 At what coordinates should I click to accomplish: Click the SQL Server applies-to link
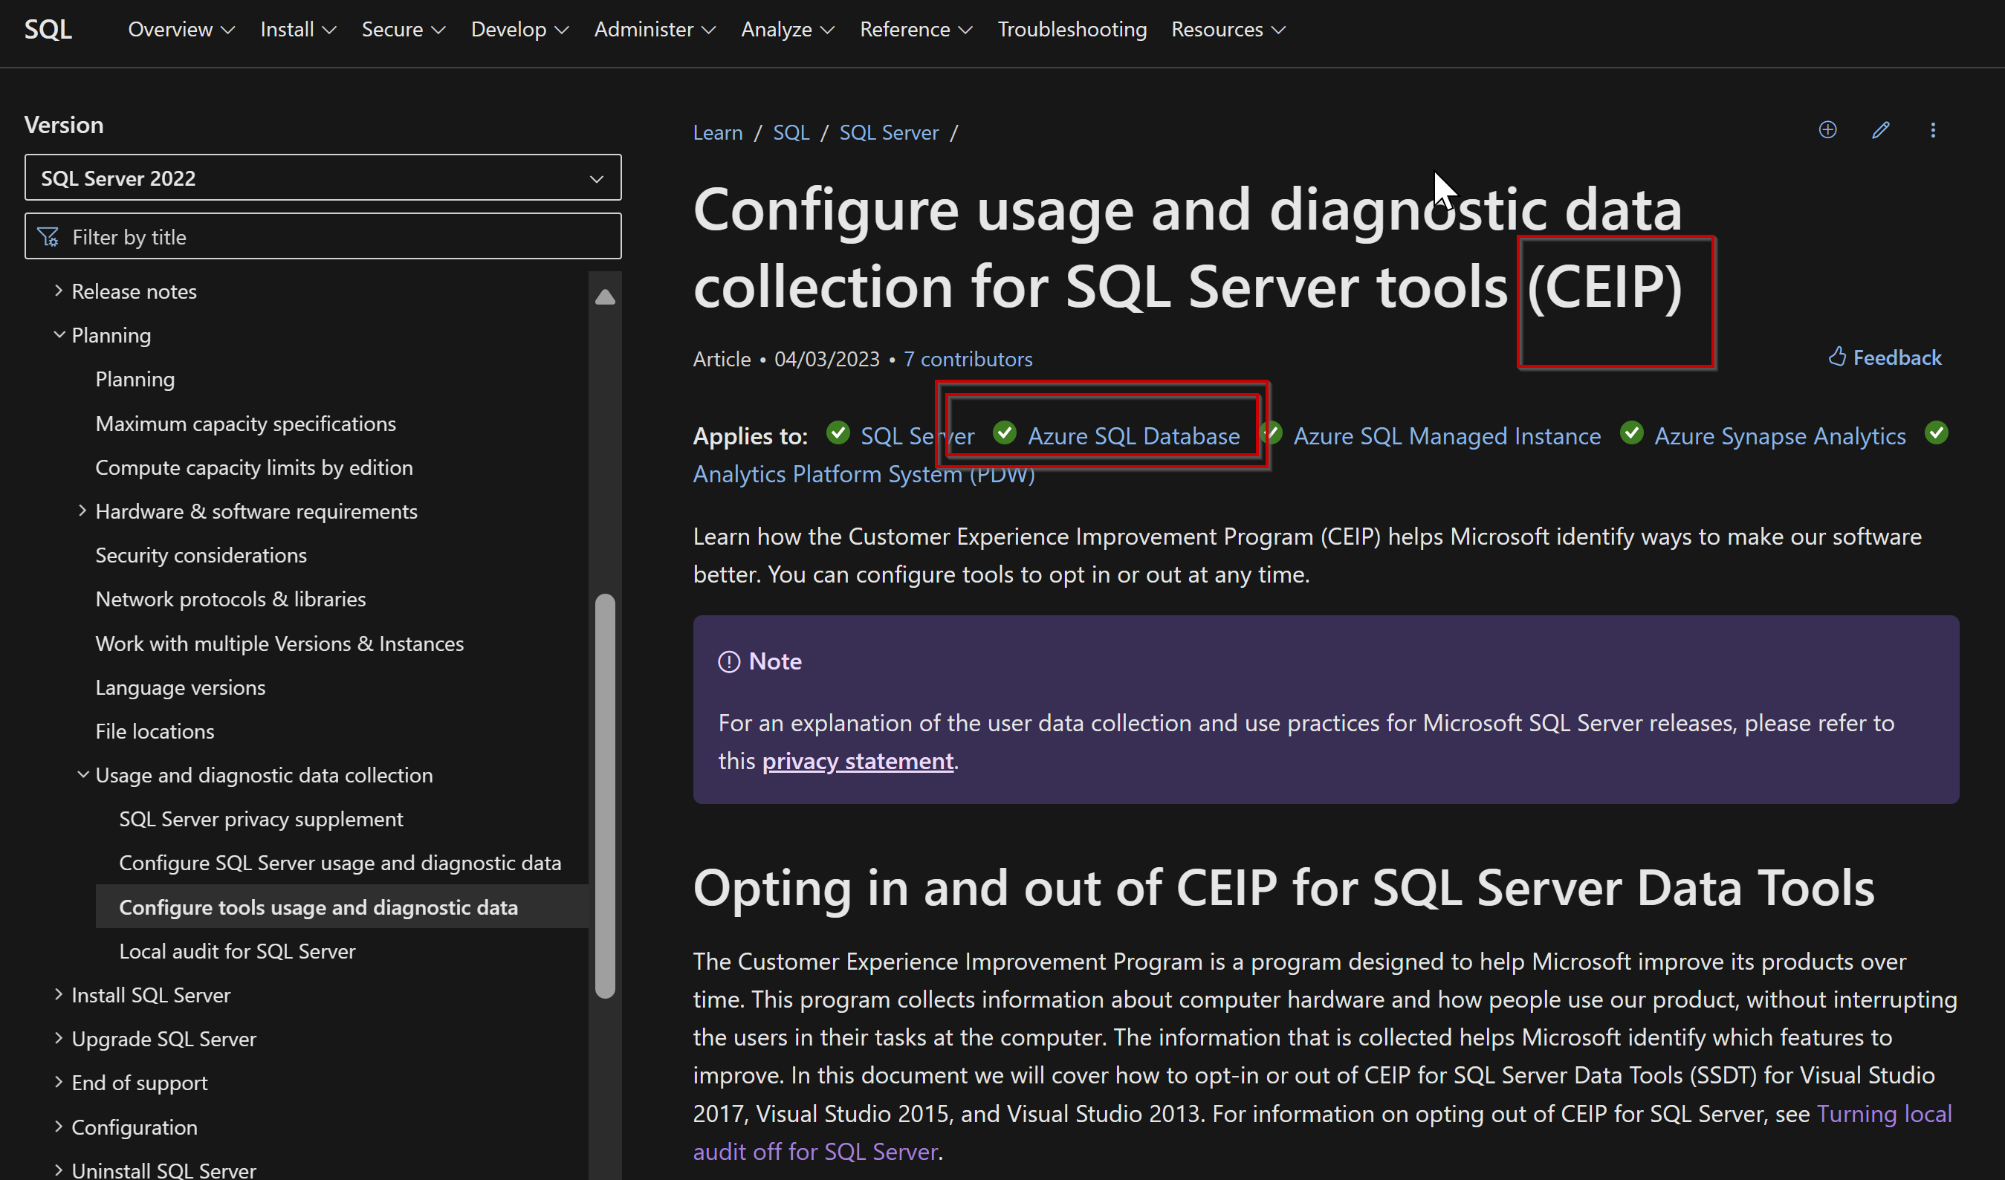[917, 436]
